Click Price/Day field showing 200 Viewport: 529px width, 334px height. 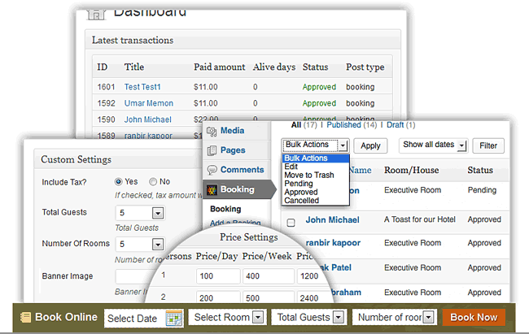point(218,297)
